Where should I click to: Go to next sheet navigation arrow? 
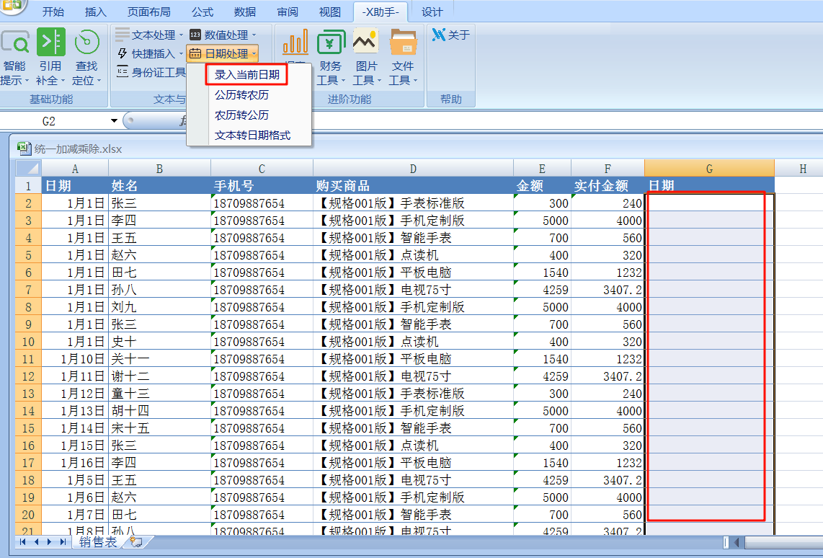(x=49, y=541)
